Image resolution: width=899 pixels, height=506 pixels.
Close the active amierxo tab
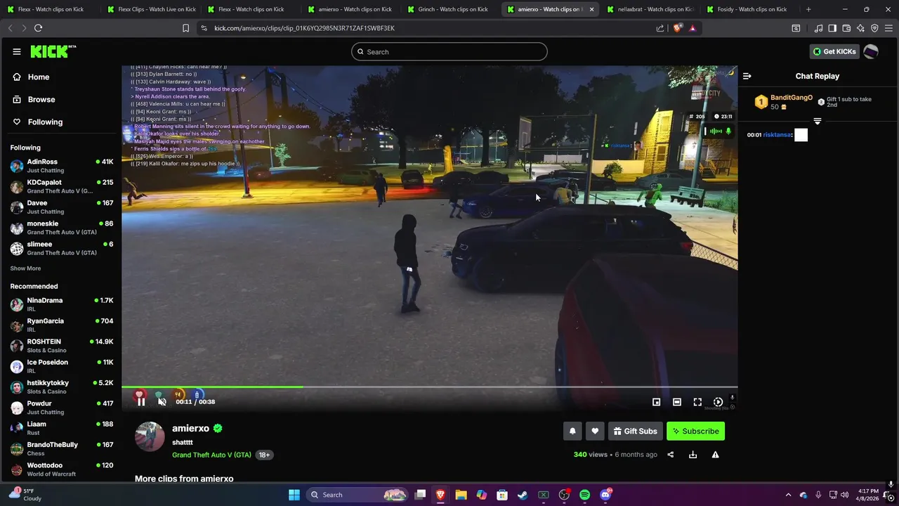(x=591, y=9)
